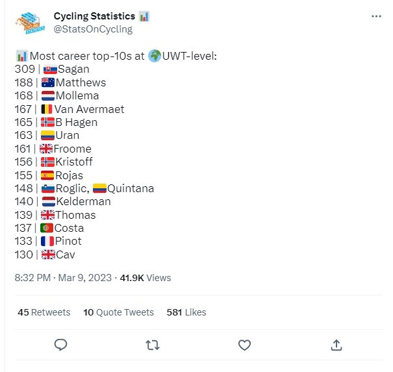
Task: Click the bar chart emoji before 'Most career'
Action: 22,56
